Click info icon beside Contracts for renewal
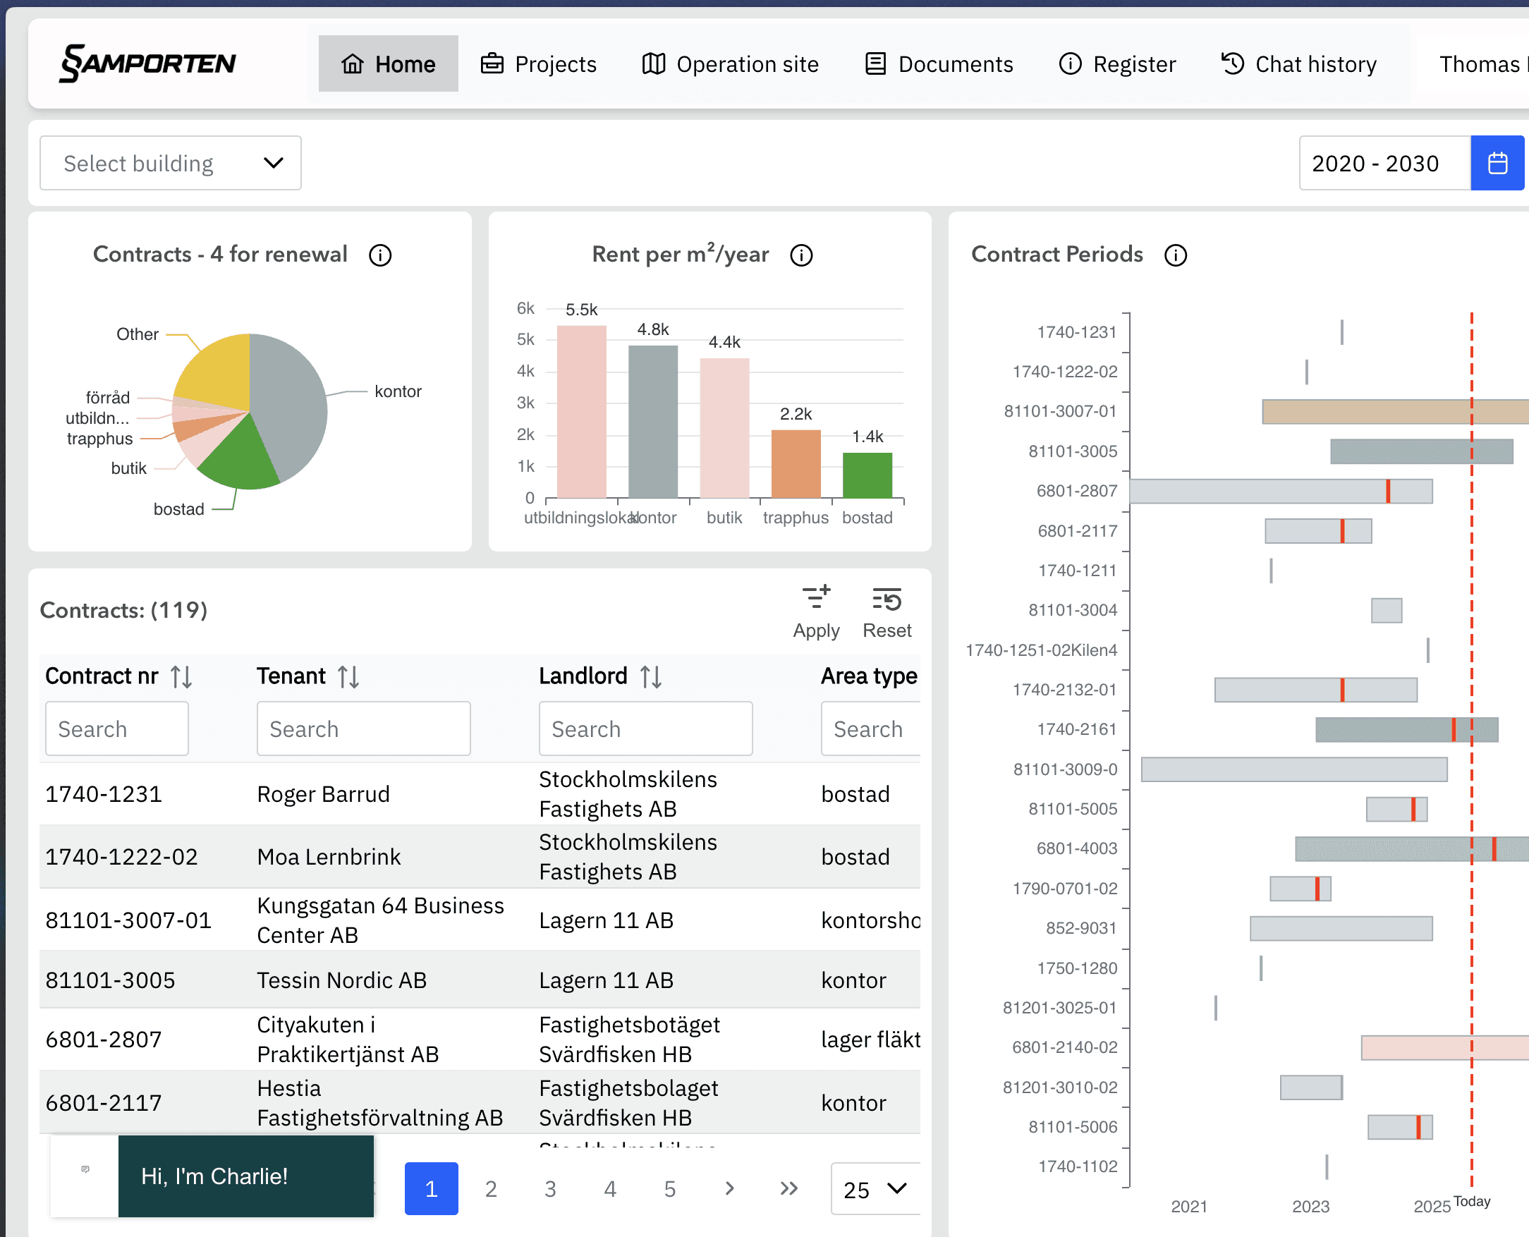Viewport: 1529px width, 1237px height. (x=379, y=255)
